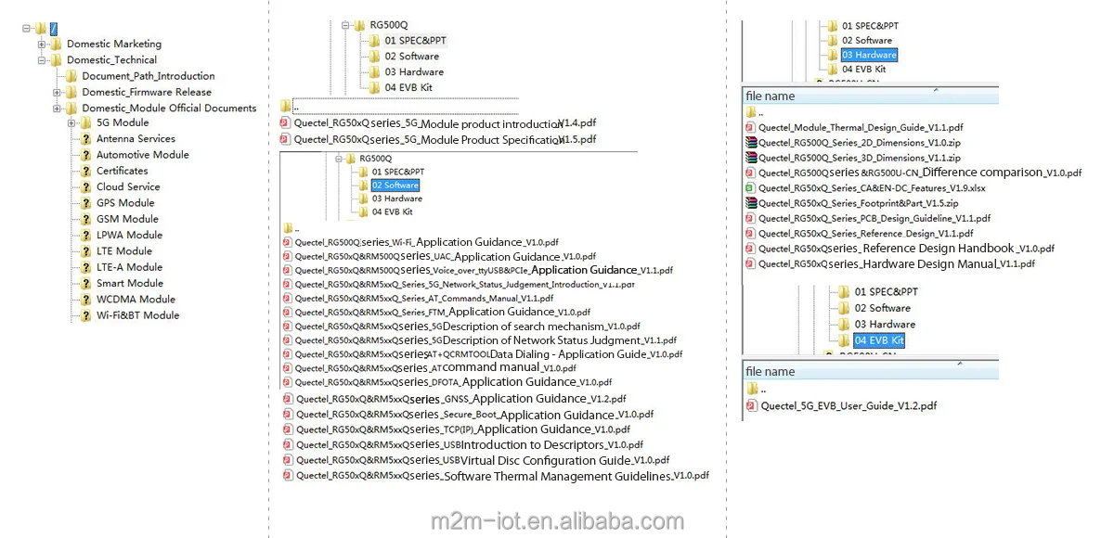Click the Document_Path_Introduction folder icon

71,76
